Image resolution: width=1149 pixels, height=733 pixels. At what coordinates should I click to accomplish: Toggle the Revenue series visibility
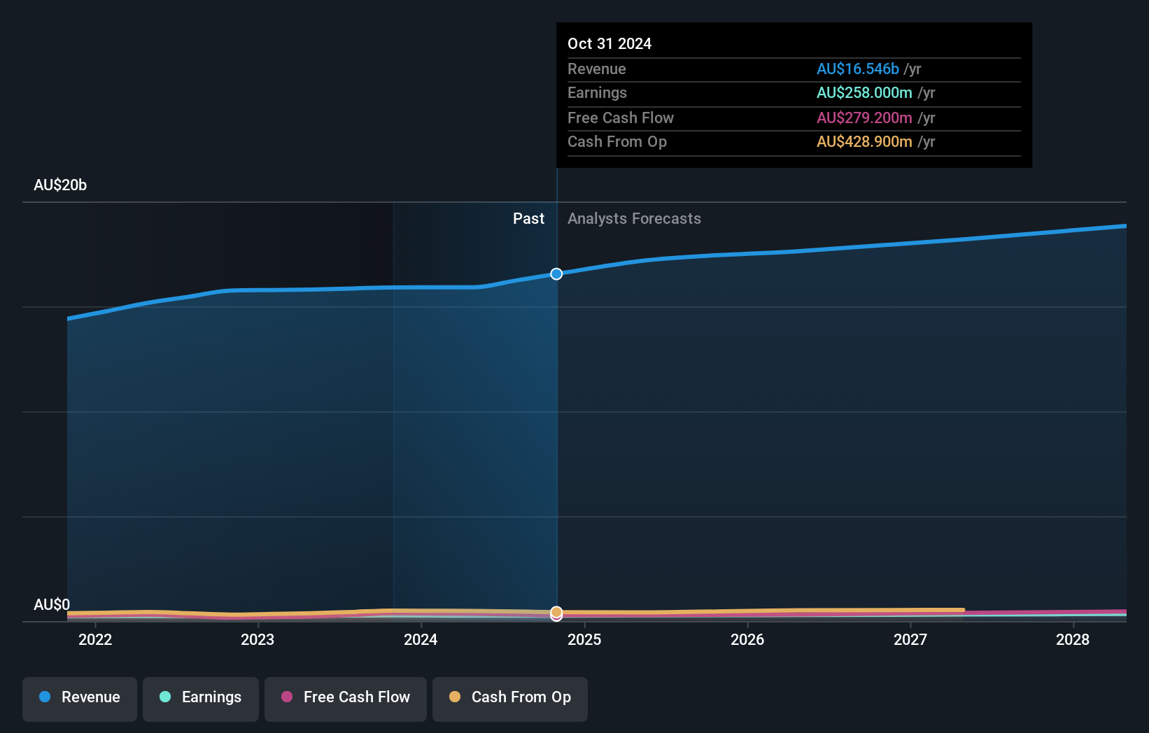pyautogui.click(x=79, y=697)
